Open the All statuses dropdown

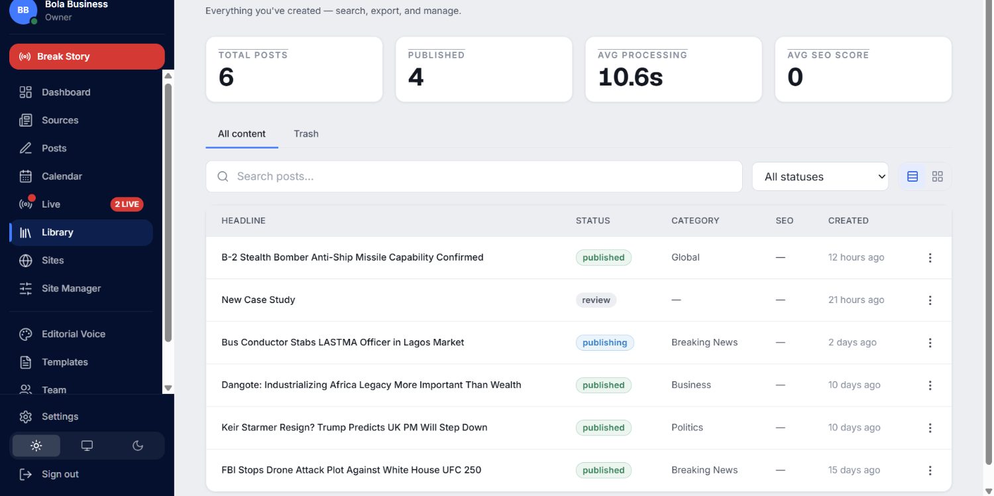point(820,176)
